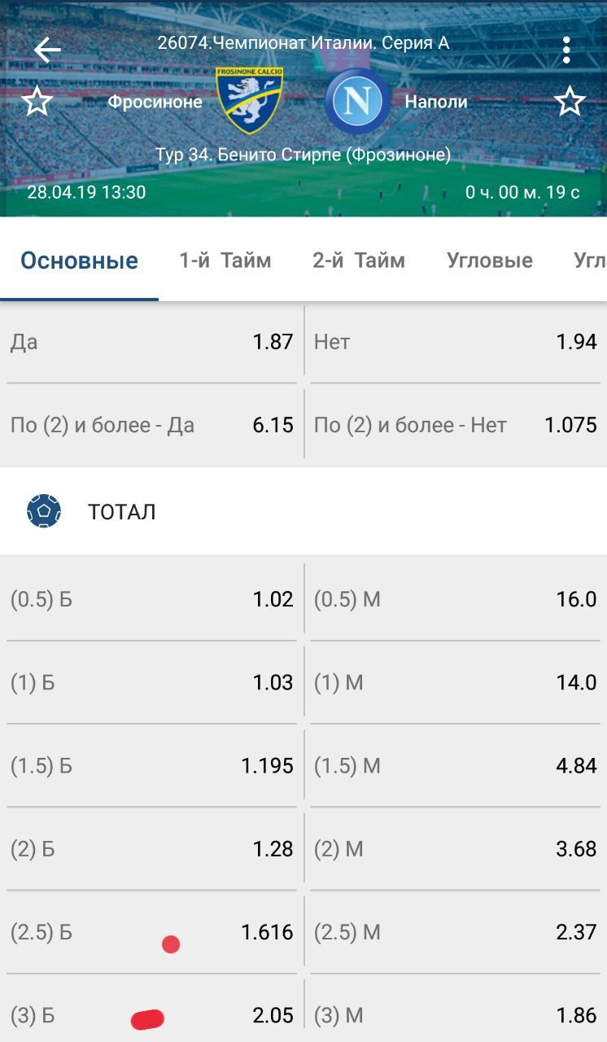Select total (3) М odds 1.86
Image resolution: width=607 pixels, height=1042 pixels.
tap(455, 1015)
